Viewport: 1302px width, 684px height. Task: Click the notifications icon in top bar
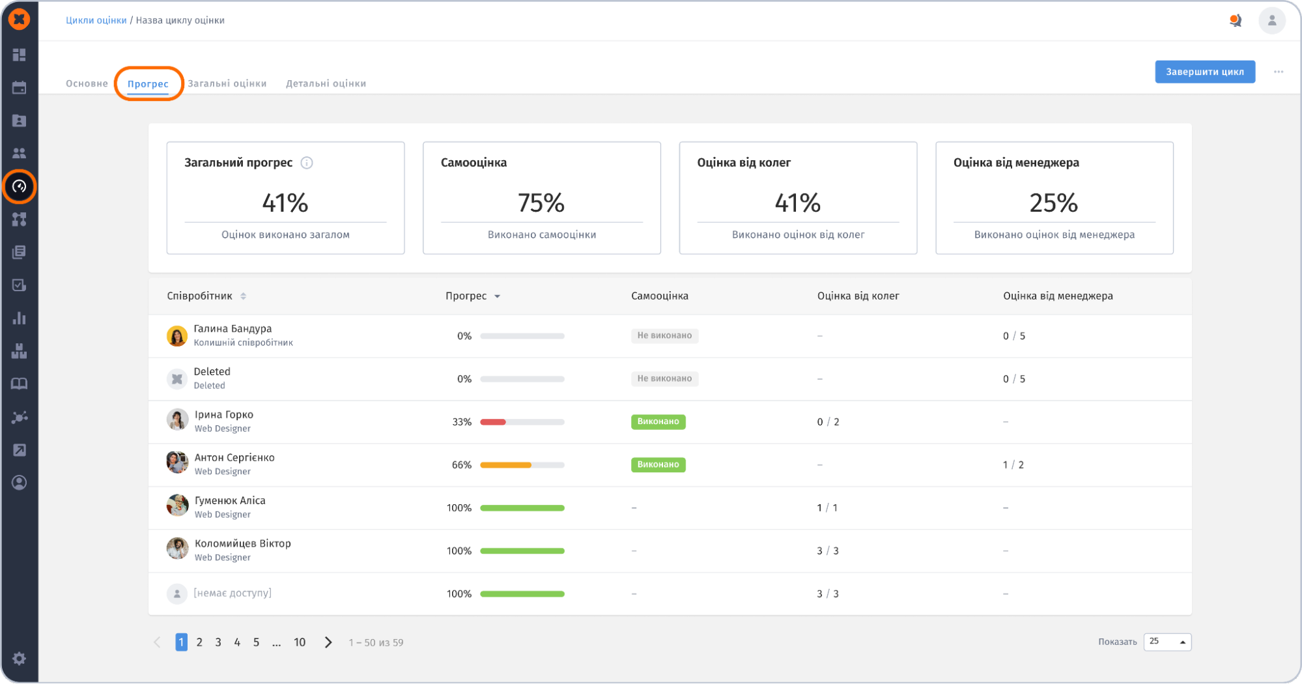(x=1235, y=21)
